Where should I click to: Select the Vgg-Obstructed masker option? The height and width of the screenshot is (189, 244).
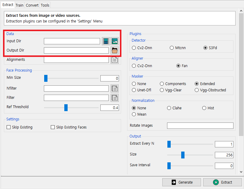(197, 90)
